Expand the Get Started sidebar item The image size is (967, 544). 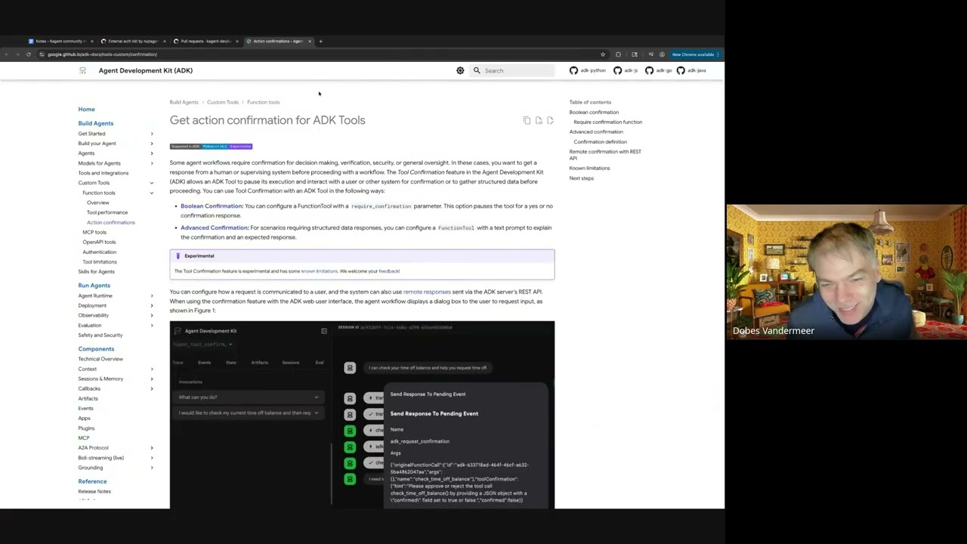pos(116,134)
